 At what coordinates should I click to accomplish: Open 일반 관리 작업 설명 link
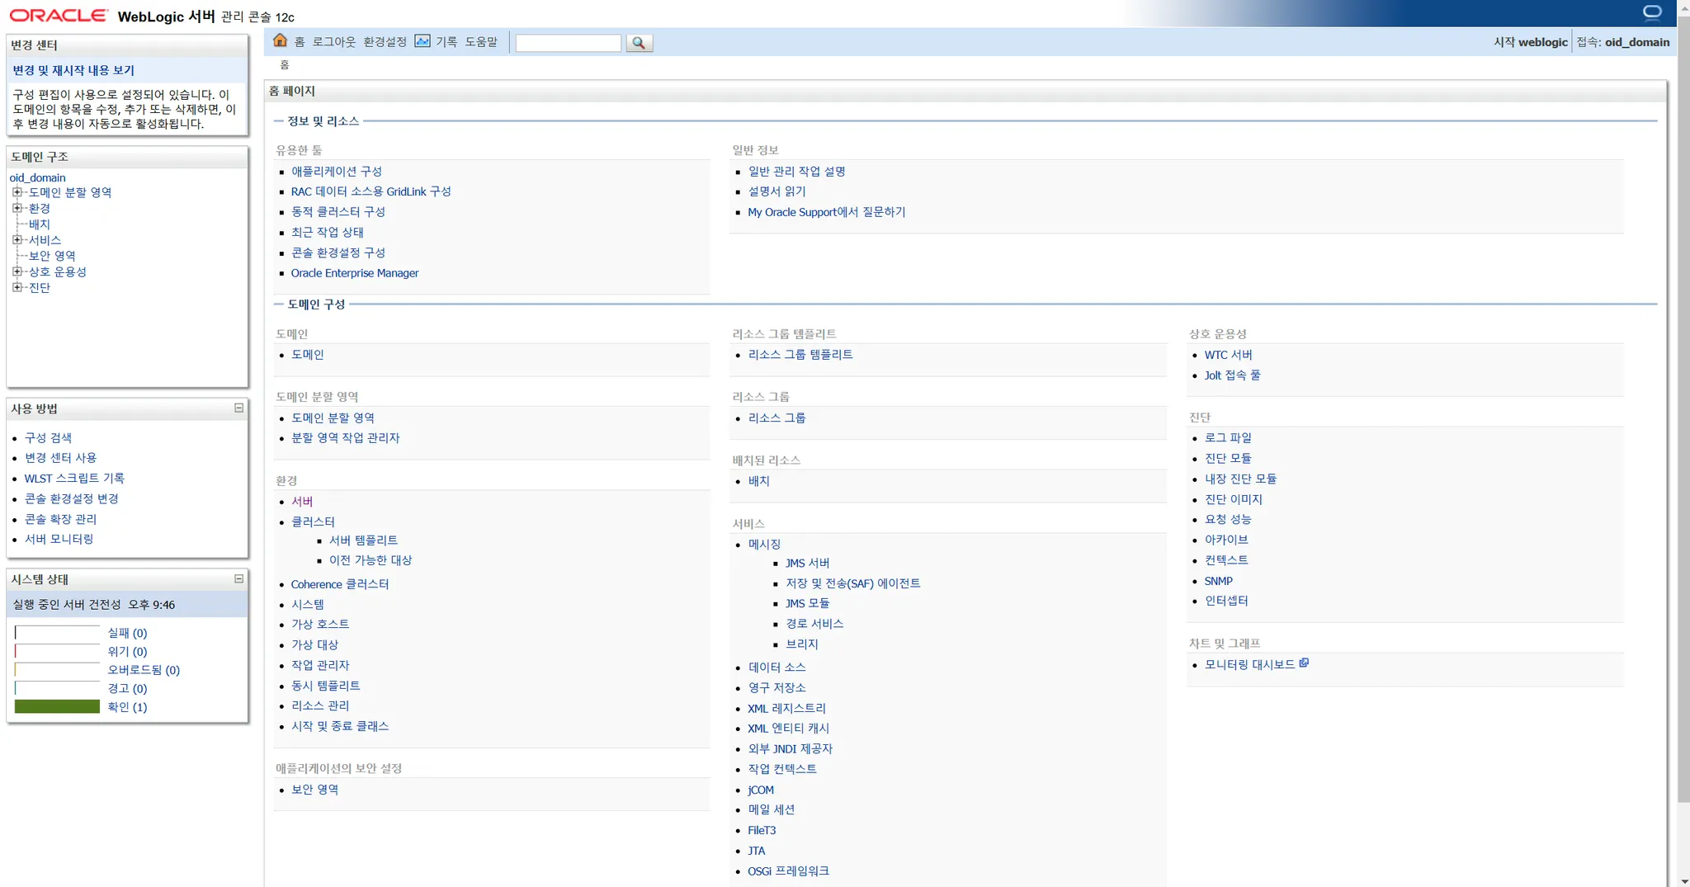(x=797, y=172)
